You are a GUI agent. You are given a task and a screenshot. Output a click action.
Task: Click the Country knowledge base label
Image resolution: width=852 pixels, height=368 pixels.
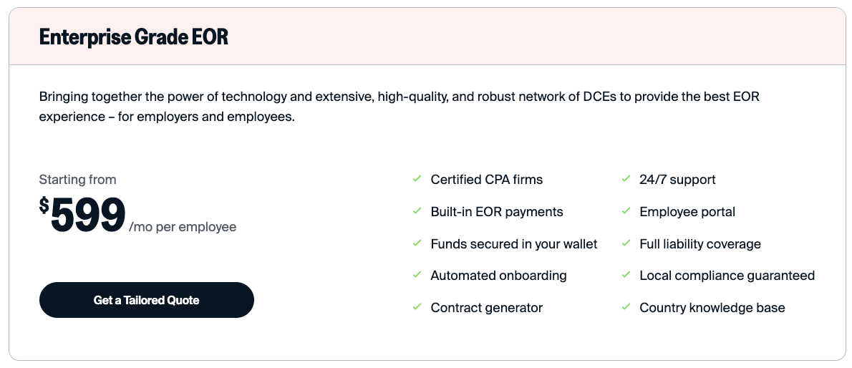tap(712, 308)
